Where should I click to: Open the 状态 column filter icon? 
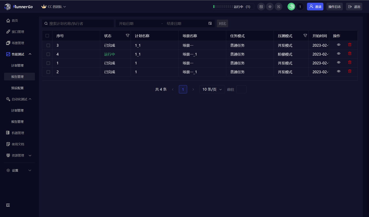127,35
